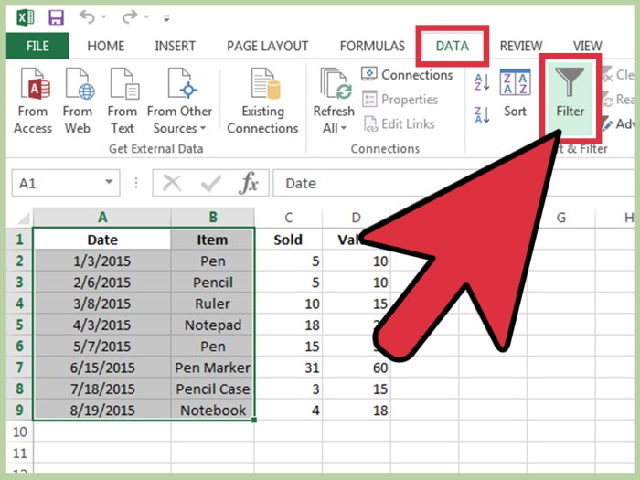Select the Notebook item cell
640x480 pixels.
[x=213, y=410]
